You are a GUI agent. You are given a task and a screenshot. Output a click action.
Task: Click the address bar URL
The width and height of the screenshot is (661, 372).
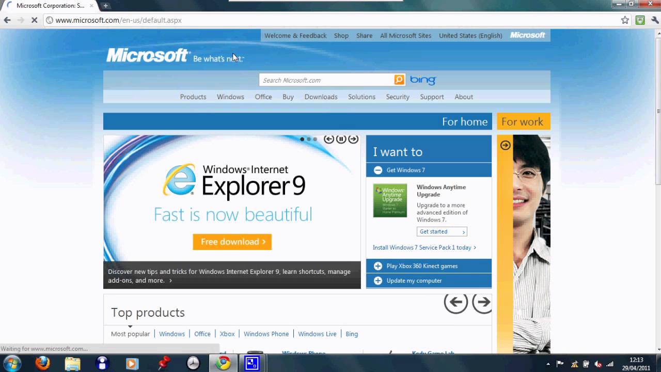(x=119, y=20)
